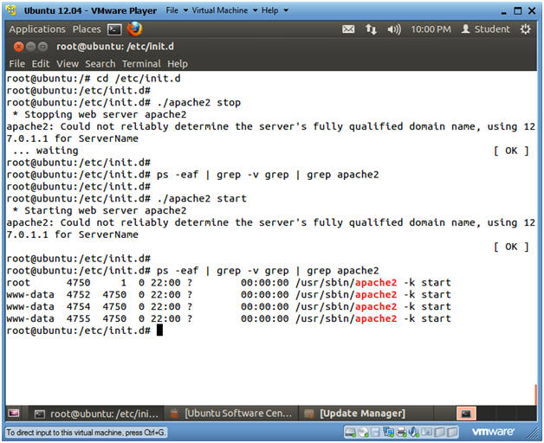Image resolution: width=544 pixels, height=443 pixels.
Task: Maximize the terminal window
Action: (42, 47)
